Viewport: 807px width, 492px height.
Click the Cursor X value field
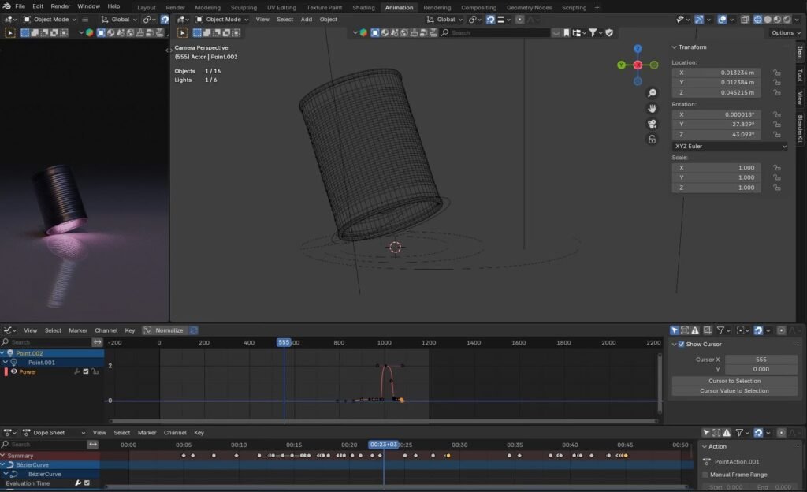[x=761, y=360]
